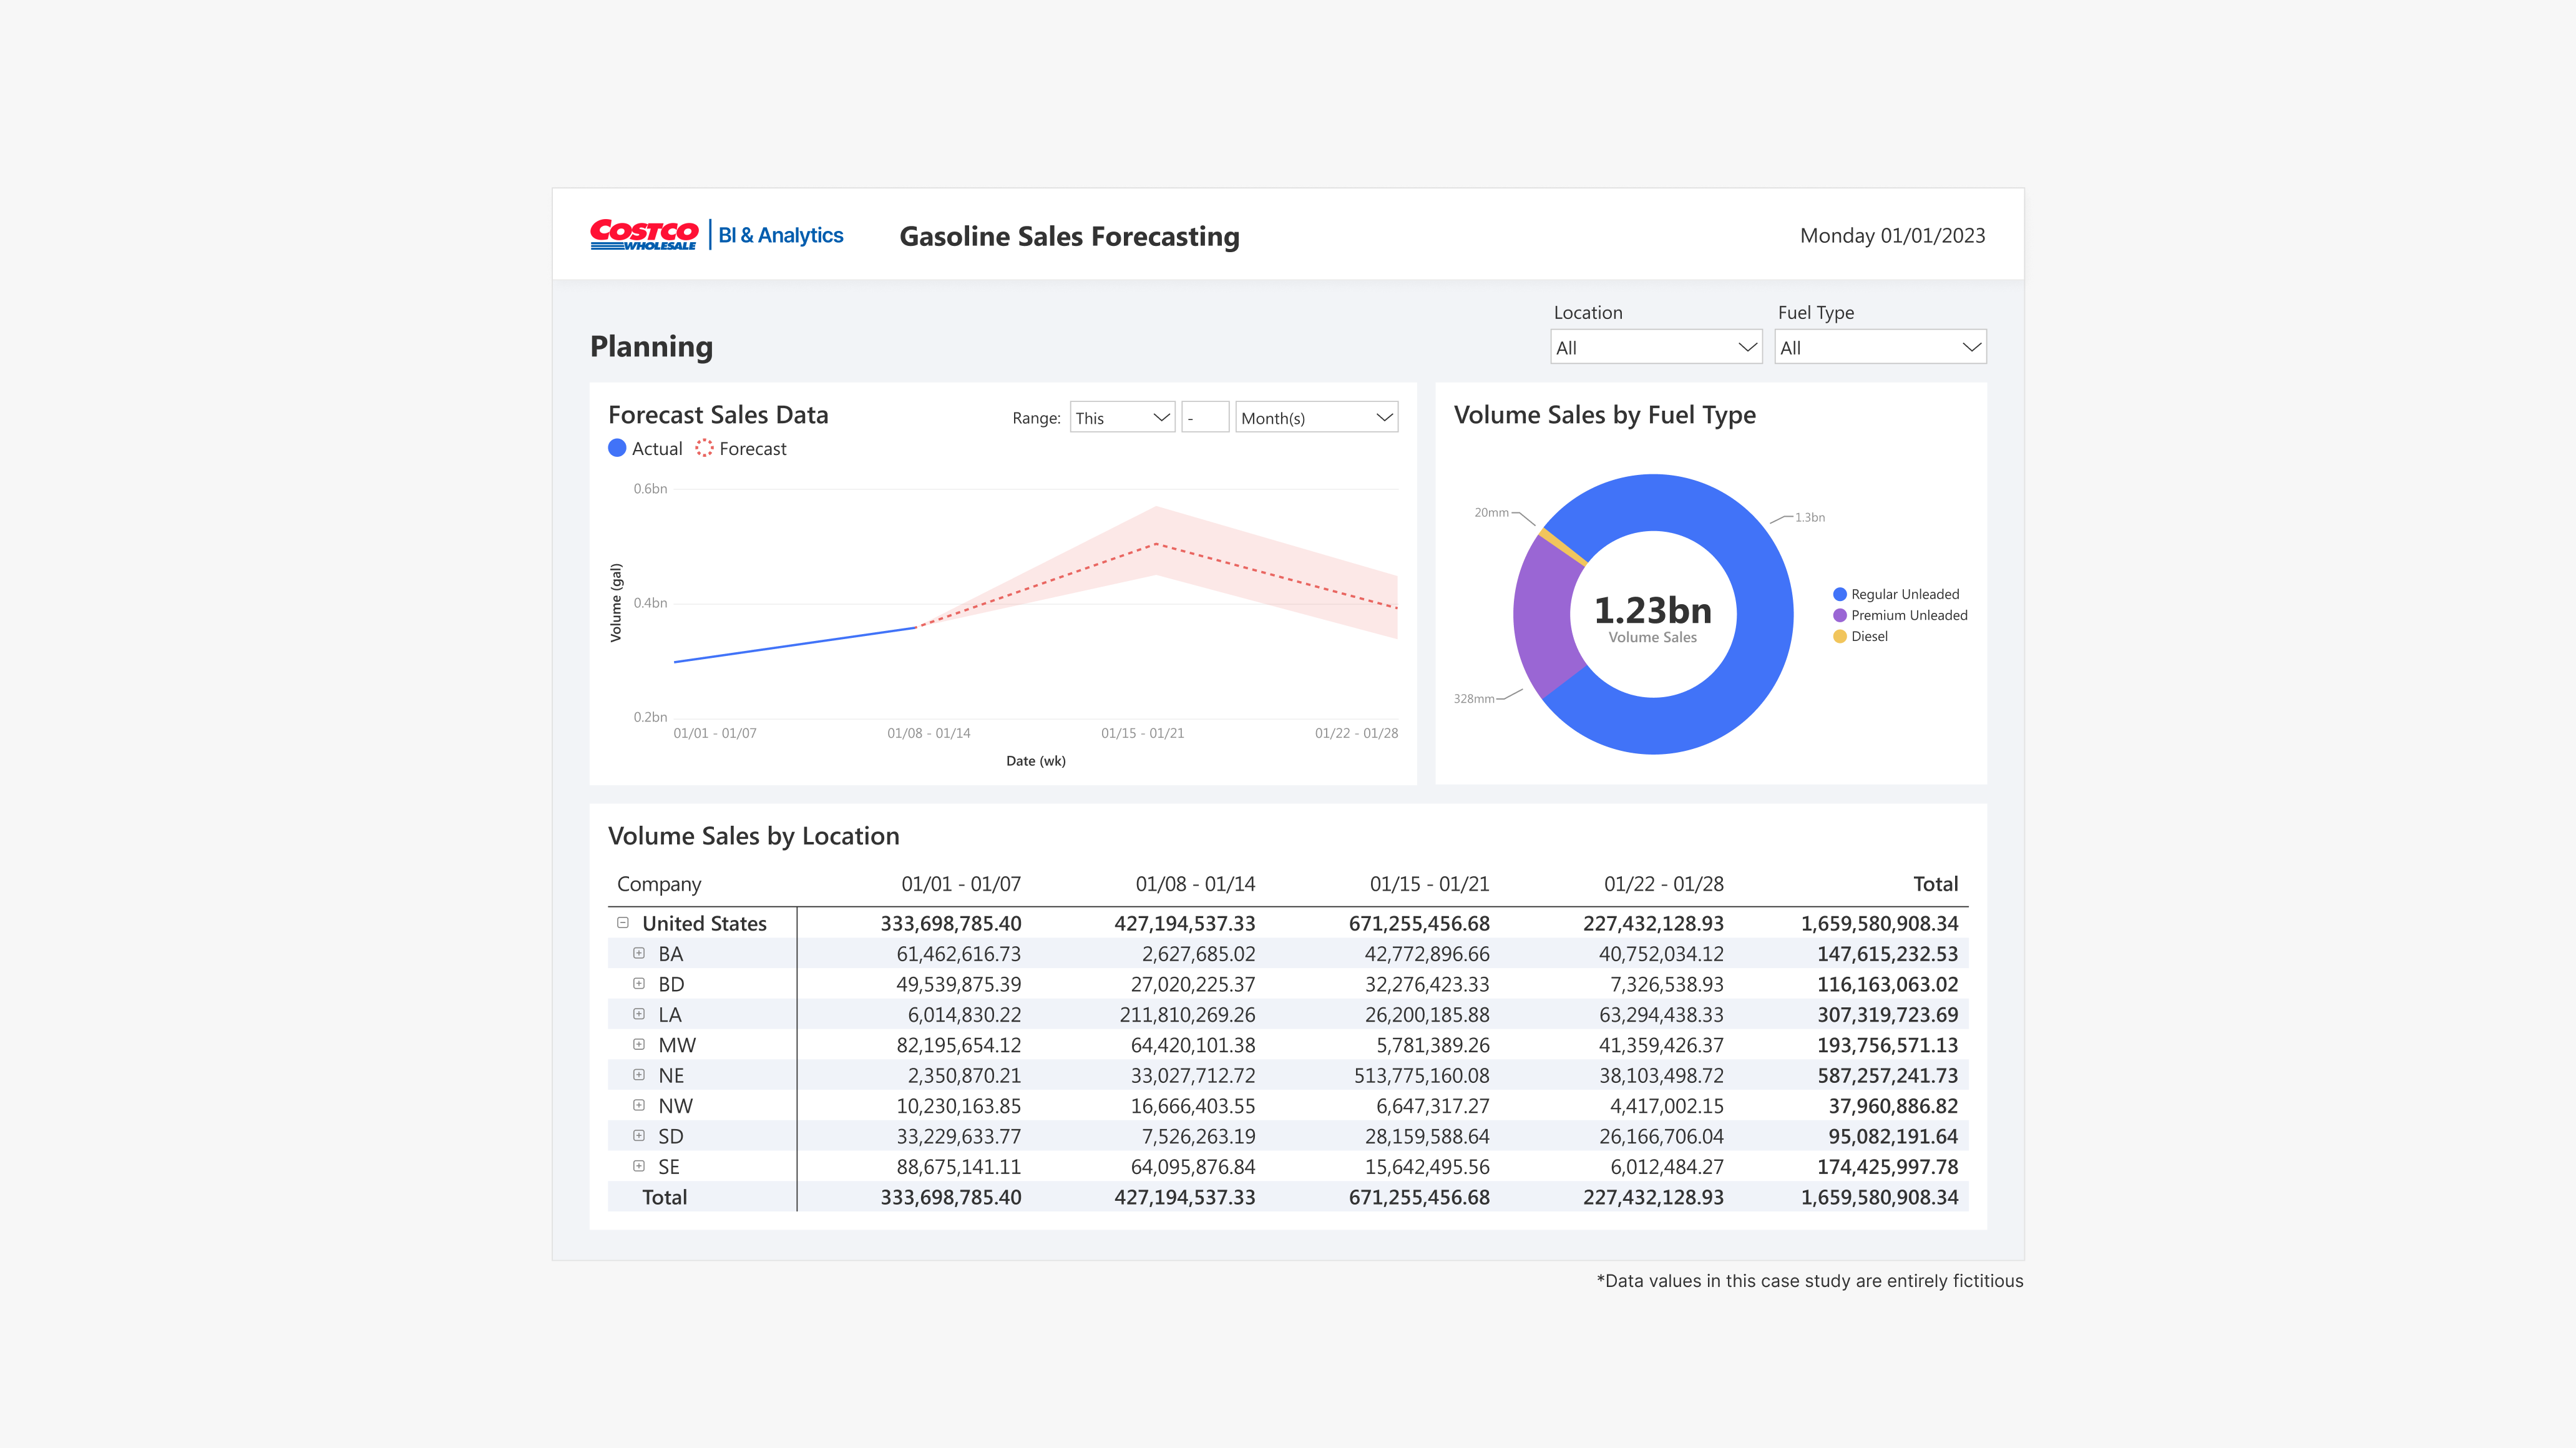Click the red dashed Forecast line
The width and height of the screenshot is (2576, 1448).
(x=1157, y=544)
